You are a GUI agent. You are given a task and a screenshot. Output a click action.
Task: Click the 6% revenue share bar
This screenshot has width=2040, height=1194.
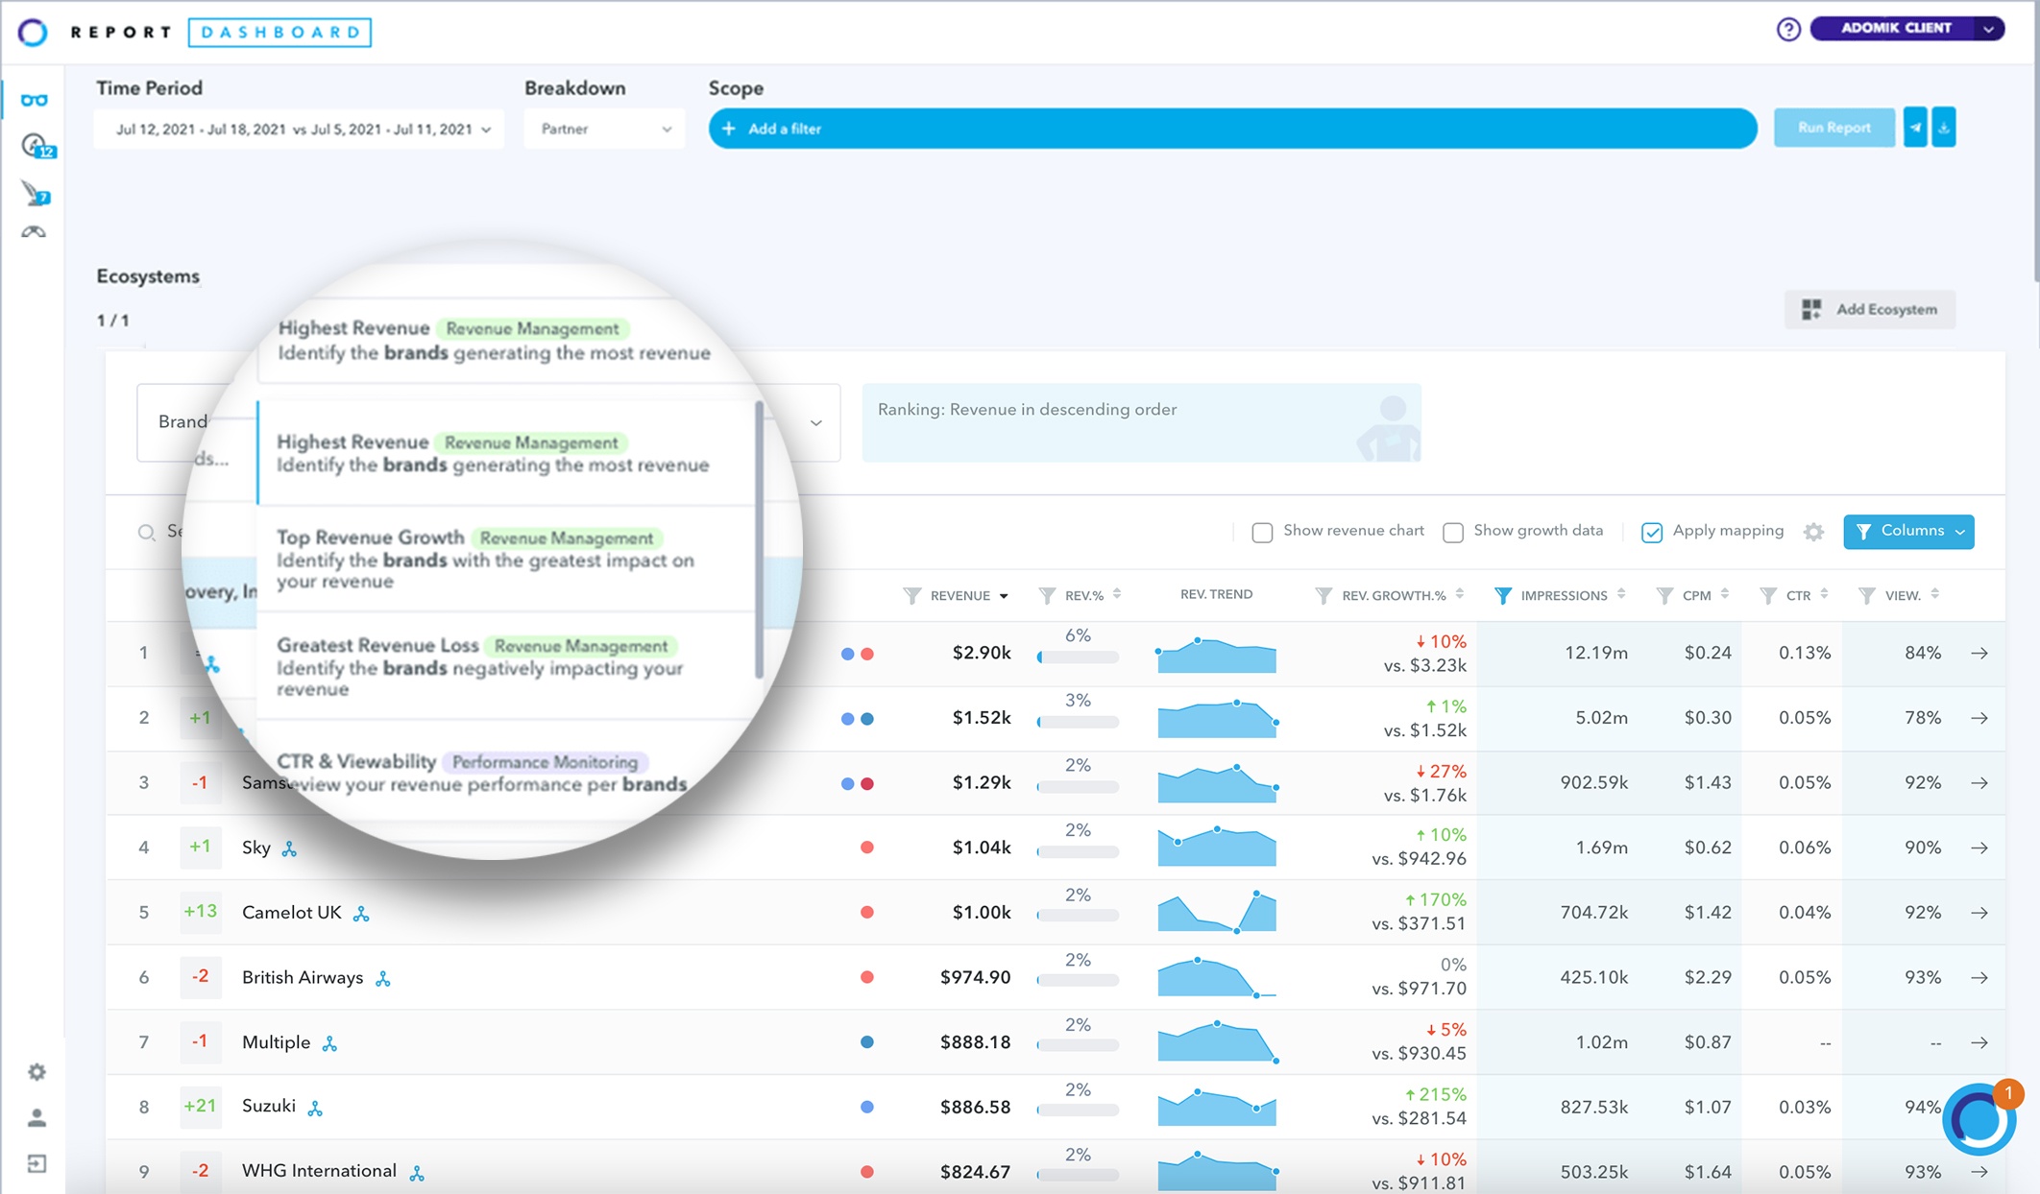coord(1078,657)
